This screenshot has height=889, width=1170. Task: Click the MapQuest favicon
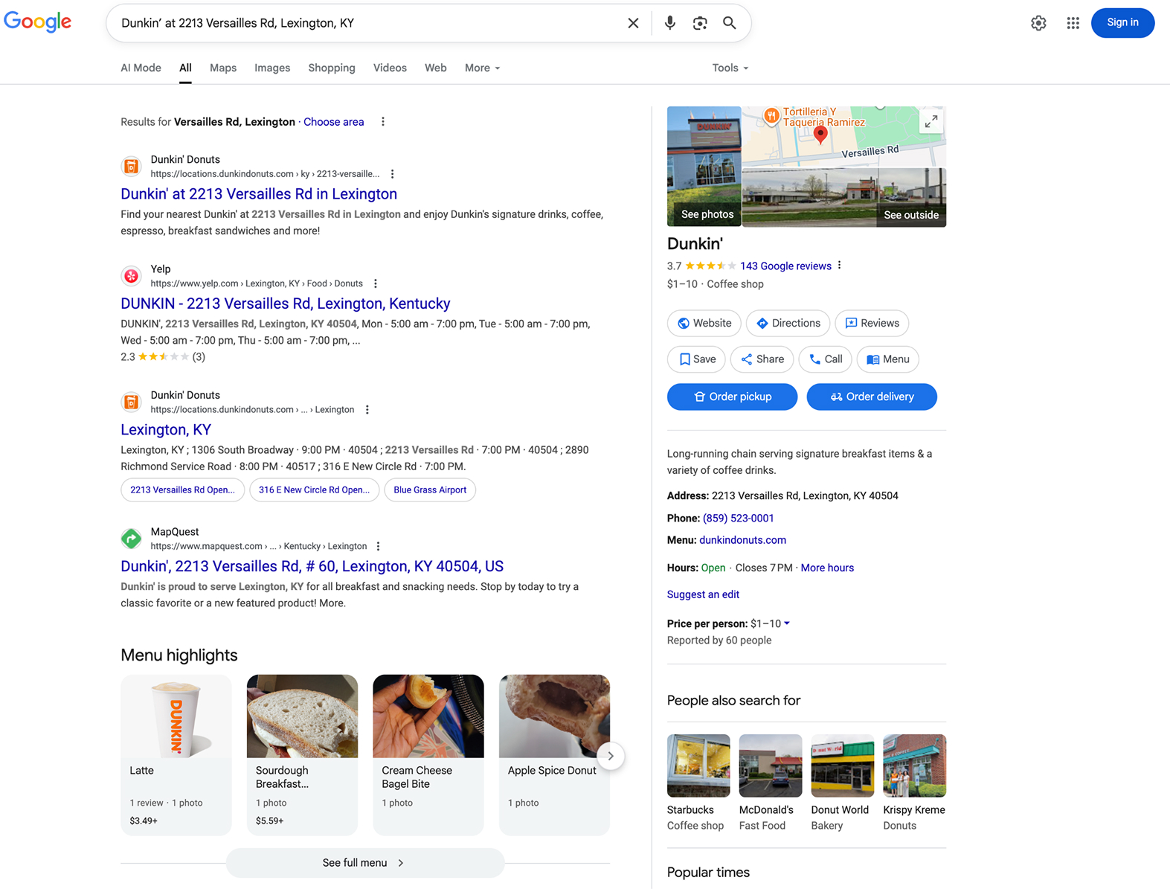pyautogui.click(x=132, y=539)
